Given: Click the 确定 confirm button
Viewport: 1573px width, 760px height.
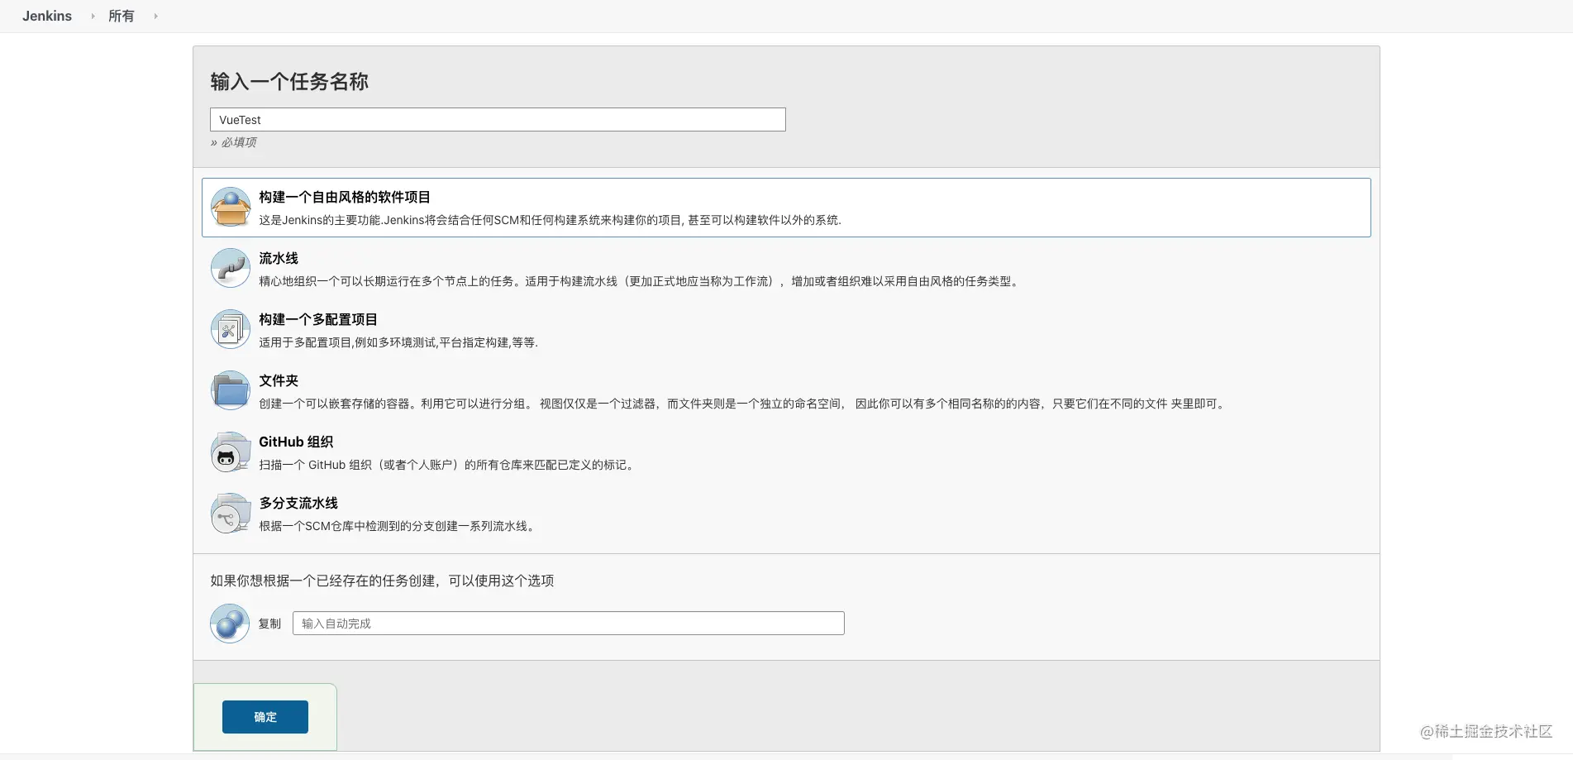Looking at the screenshot, I should click(x=265, y=717).
